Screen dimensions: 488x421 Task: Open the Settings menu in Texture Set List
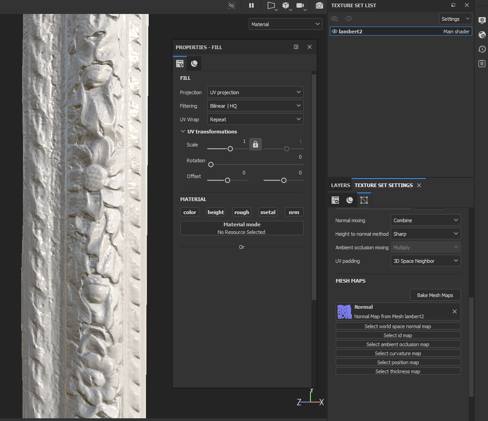[x=455, y=18]
